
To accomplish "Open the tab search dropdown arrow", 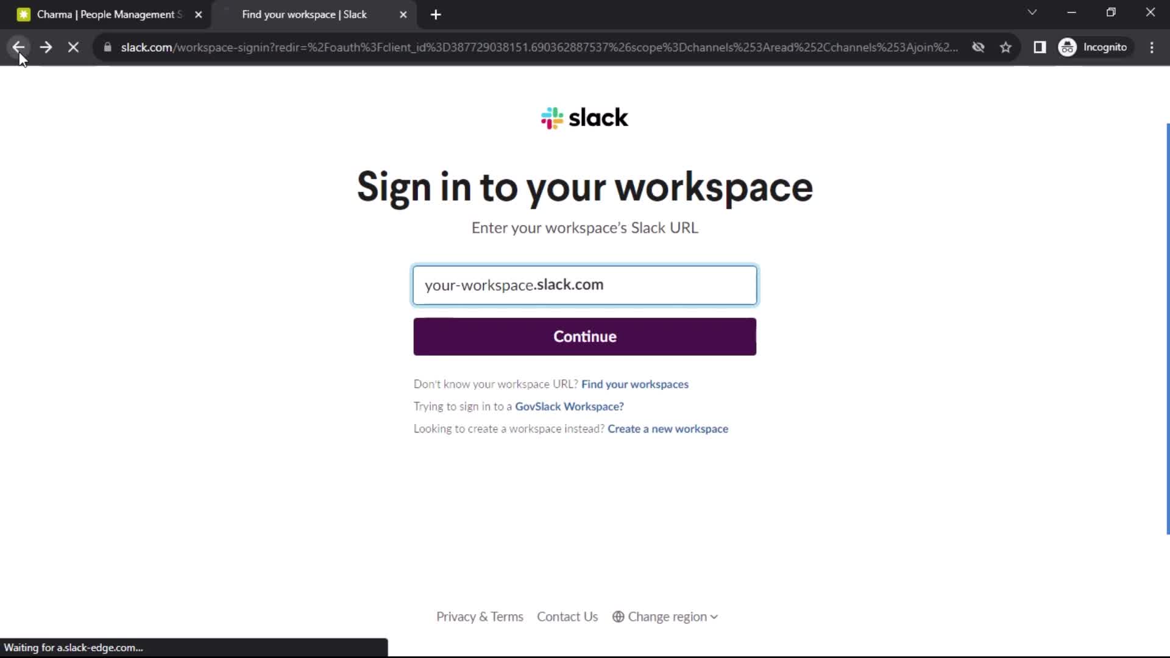I will [1032, 13].
